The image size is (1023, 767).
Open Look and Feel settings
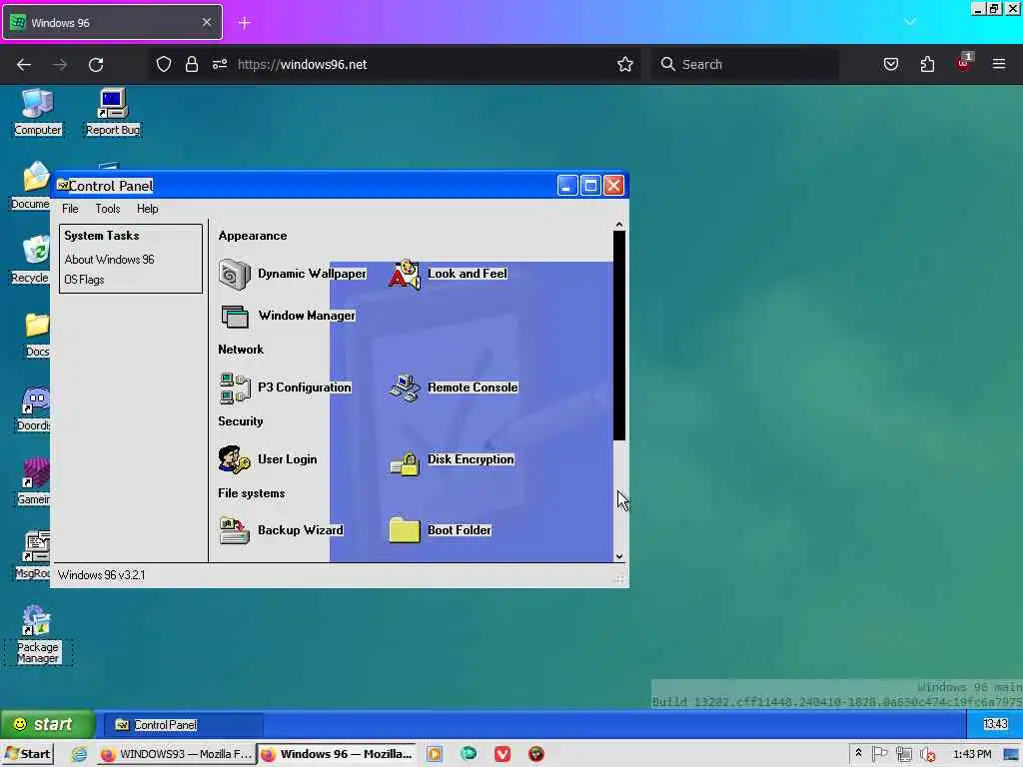[448, 274]
